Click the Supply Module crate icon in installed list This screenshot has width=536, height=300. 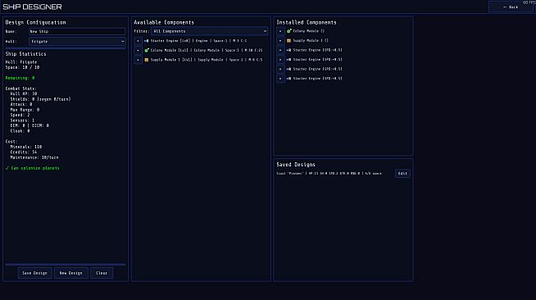(x=288, y=41)
